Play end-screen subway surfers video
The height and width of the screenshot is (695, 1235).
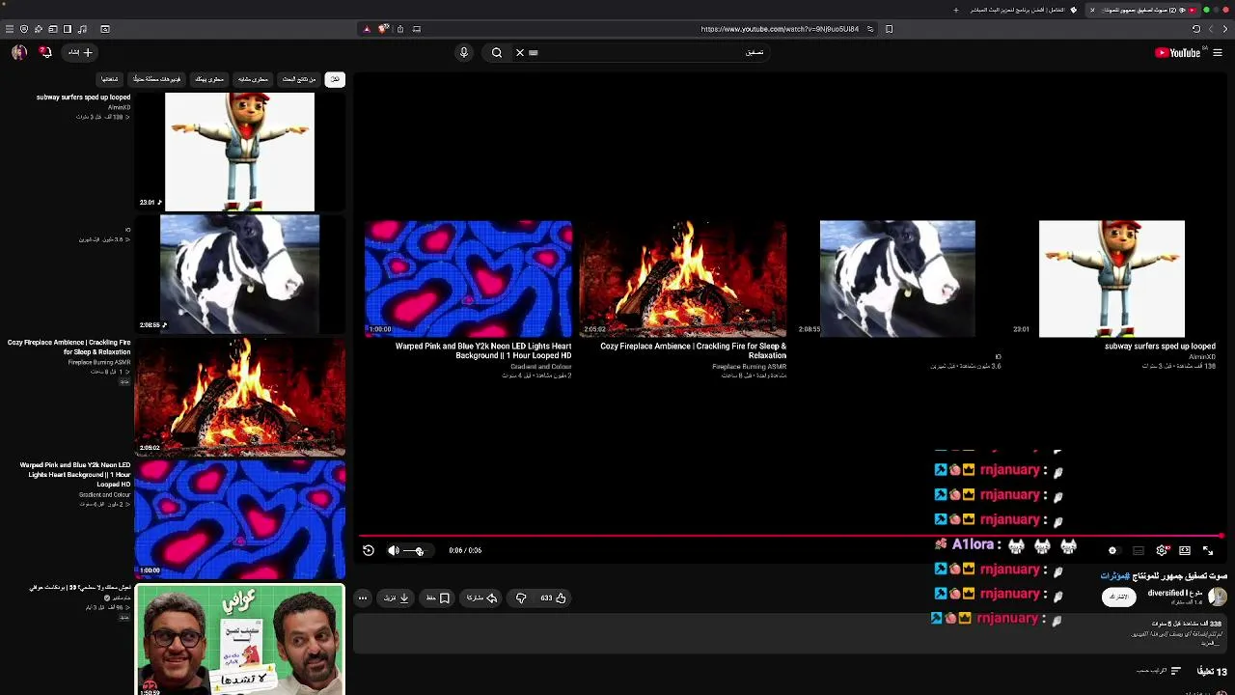point(1111,278)
